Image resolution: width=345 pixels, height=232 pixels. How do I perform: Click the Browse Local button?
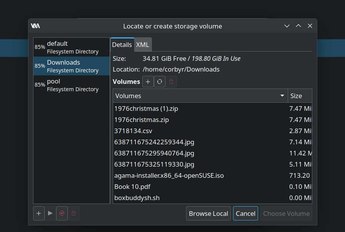[208, 213]
